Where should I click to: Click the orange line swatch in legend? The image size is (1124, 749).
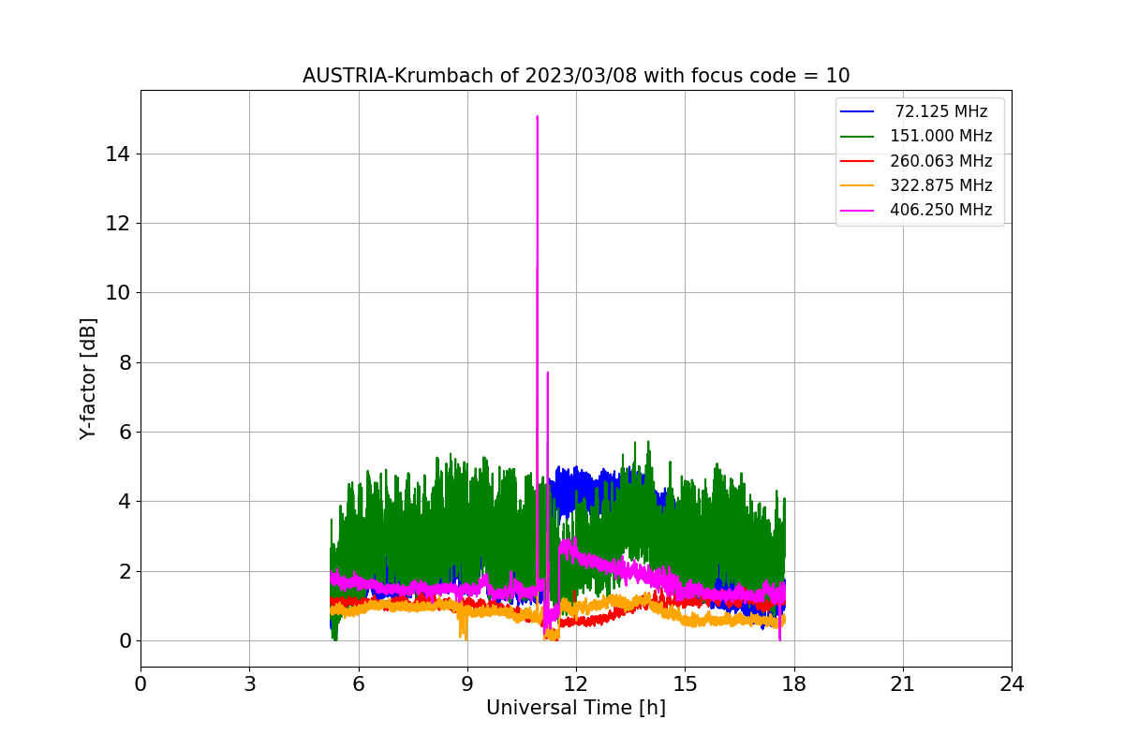(x=858, y=185)
